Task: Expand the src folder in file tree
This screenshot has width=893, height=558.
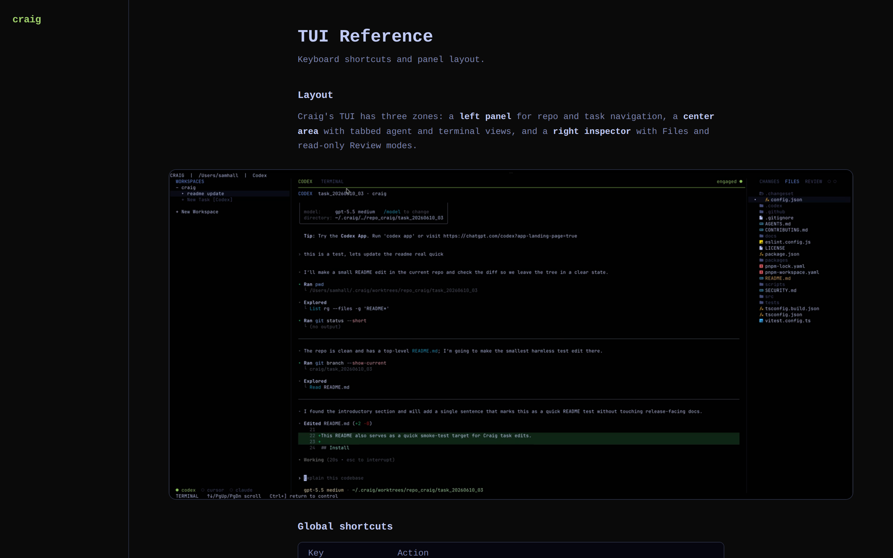Action: (766, 297)
